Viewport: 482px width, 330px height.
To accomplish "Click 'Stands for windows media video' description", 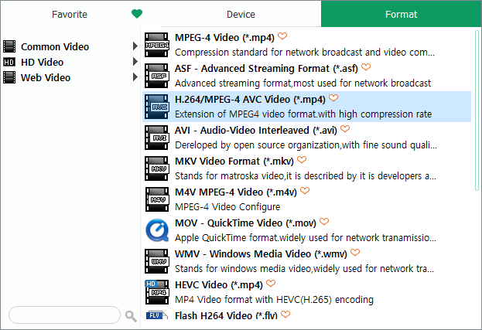I will 304,269.
